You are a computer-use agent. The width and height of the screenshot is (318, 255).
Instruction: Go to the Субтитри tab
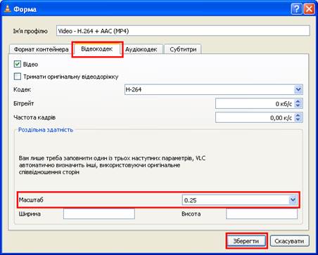click(x=183, y=49)
